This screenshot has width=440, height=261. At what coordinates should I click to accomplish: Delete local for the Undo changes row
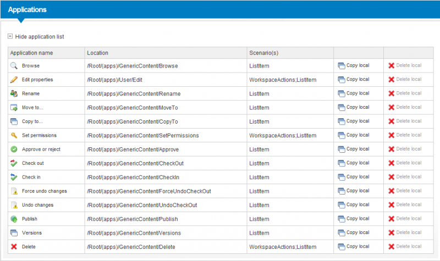tap(405, 204)
